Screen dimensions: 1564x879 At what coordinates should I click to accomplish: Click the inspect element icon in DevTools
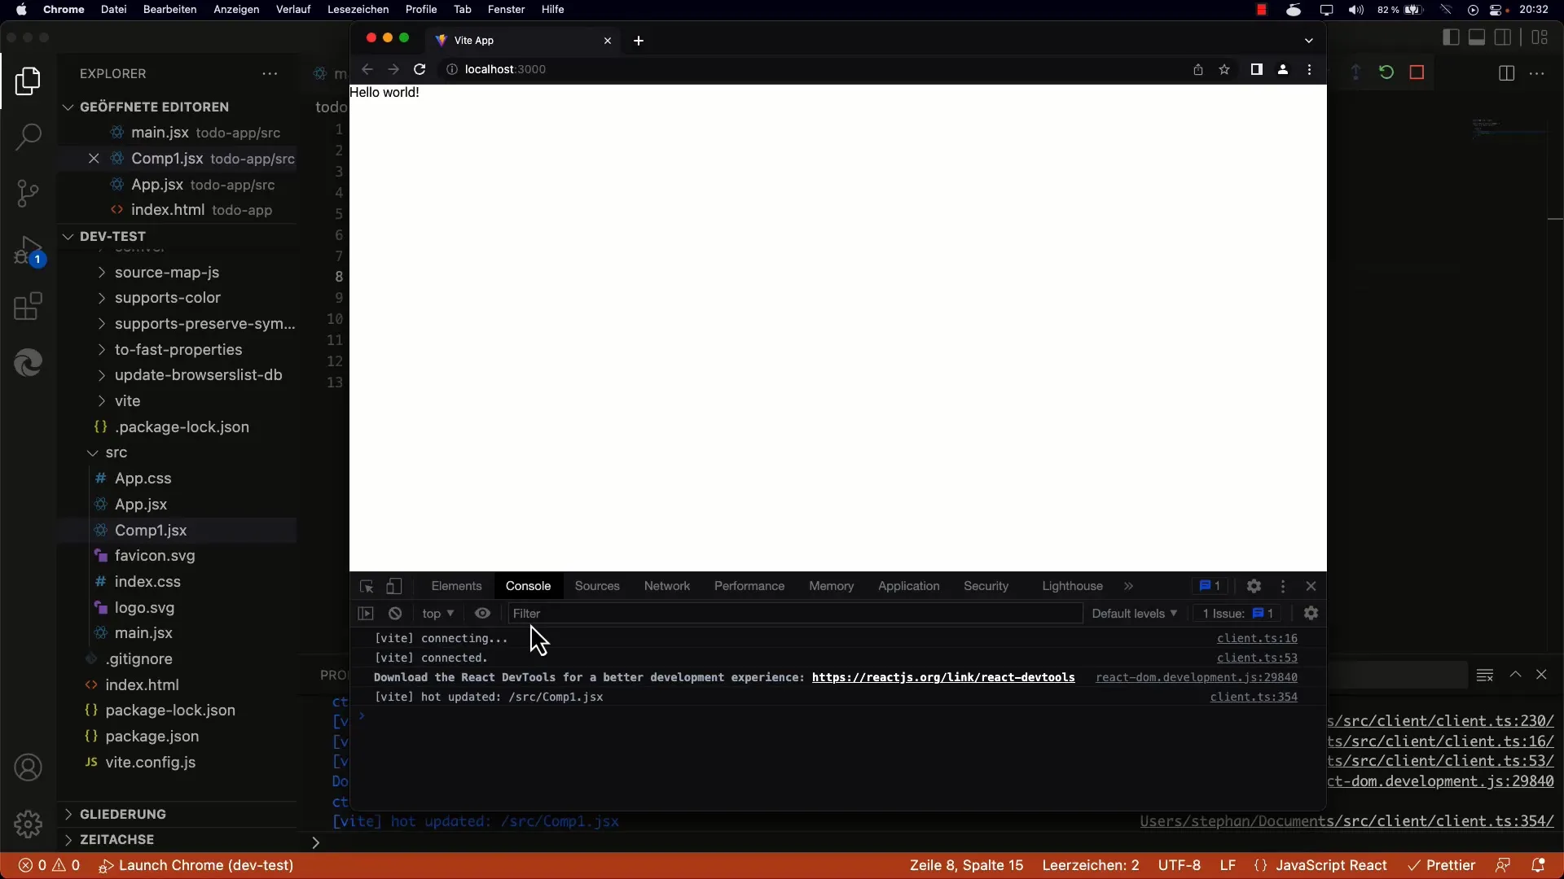367,585
